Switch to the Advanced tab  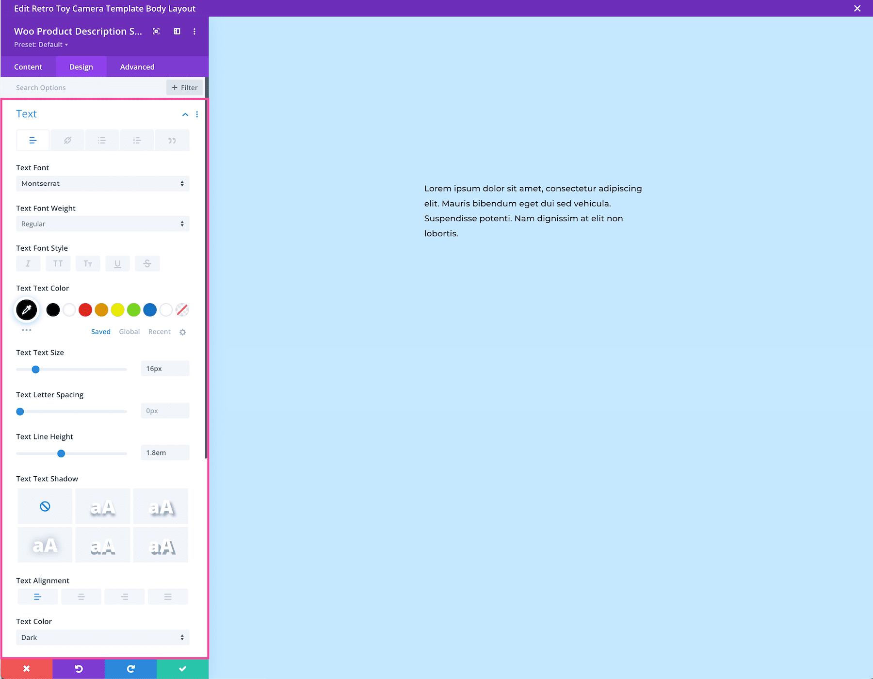(137, 66)
